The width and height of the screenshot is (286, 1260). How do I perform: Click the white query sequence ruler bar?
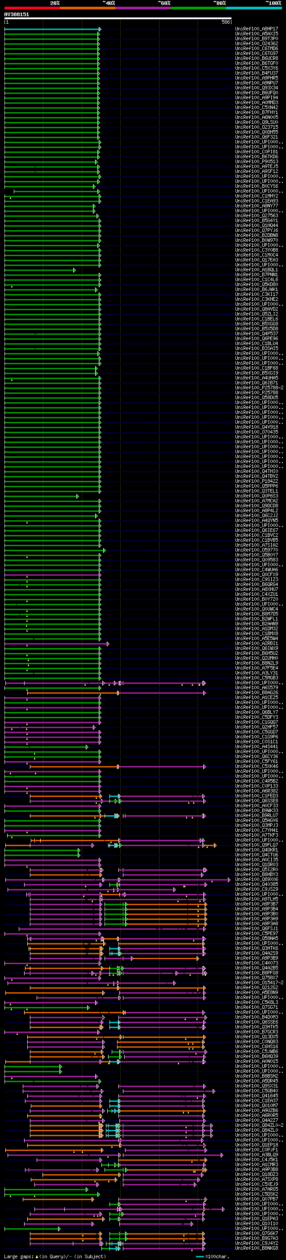tap(118, 19)
